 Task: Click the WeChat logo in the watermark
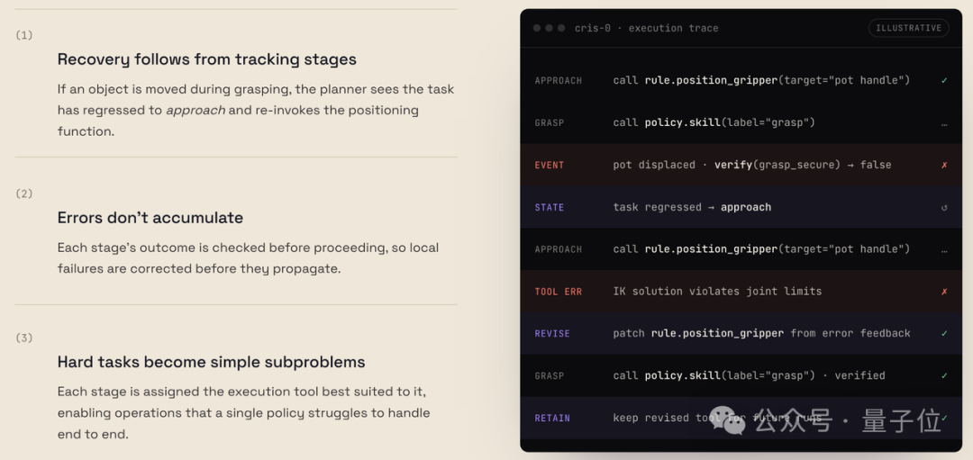coord(727,420)
